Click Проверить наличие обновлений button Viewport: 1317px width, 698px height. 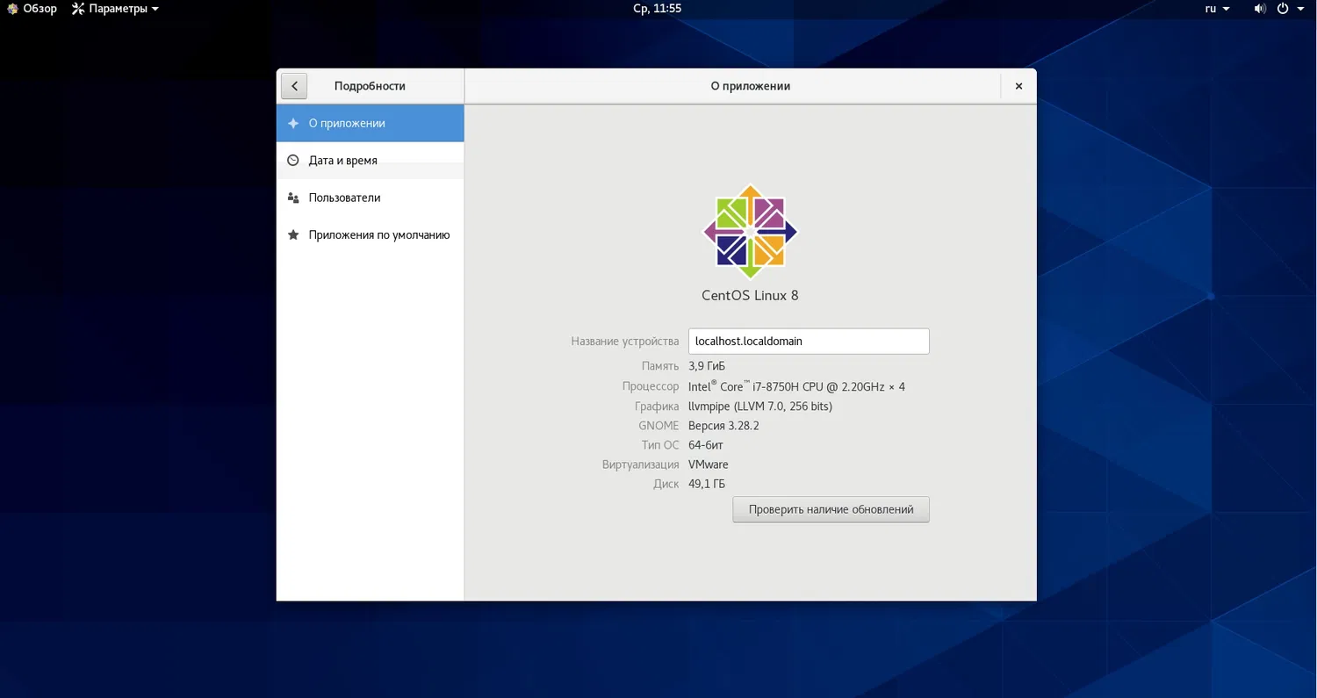[x=831, y=509]
